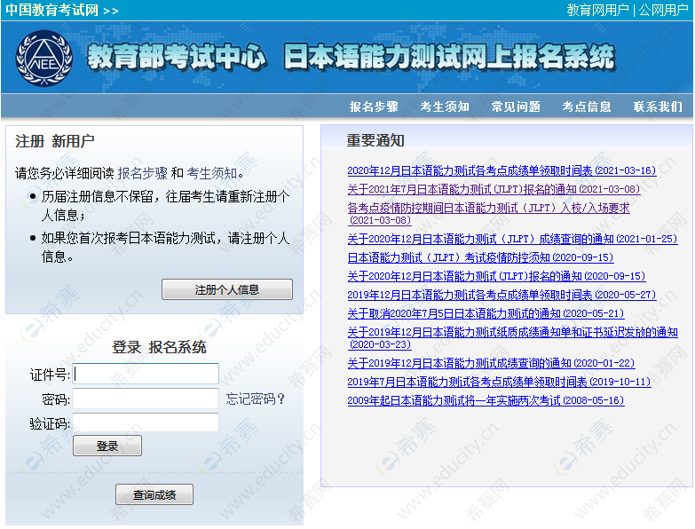Image resolution: width=695 pixels, height=529 pixels.
Task: Open notice 考试疫情防控须知 (2020-09-15)
Action: coord(480,257)
